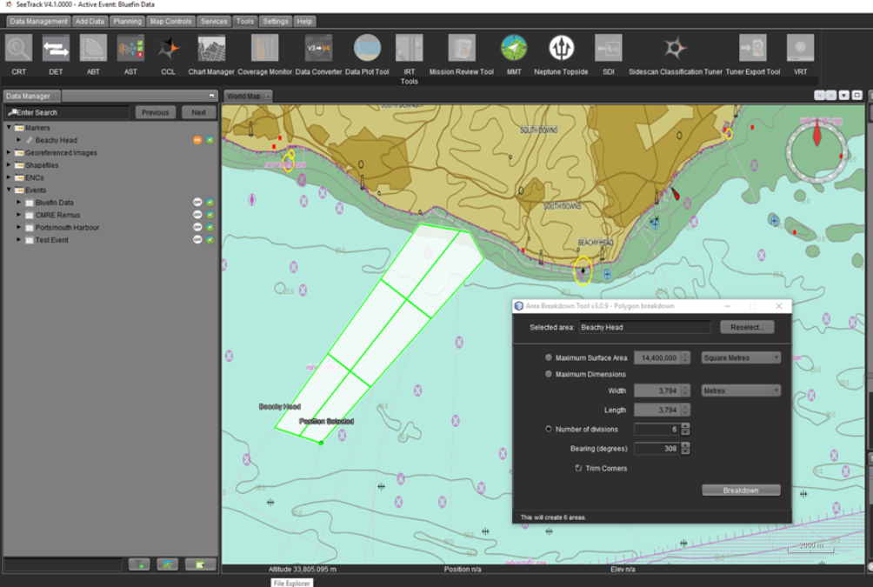Launch the CCL tool
Screen dimensions: 873x587
(168, 48)
